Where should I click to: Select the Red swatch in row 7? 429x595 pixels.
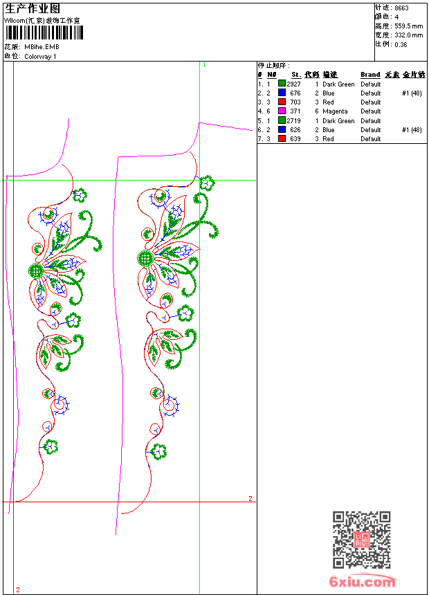pos(282,138)
